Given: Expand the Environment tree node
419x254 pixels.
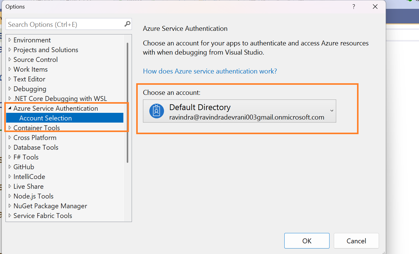Looking at the screenshot, I should [10, 40].
